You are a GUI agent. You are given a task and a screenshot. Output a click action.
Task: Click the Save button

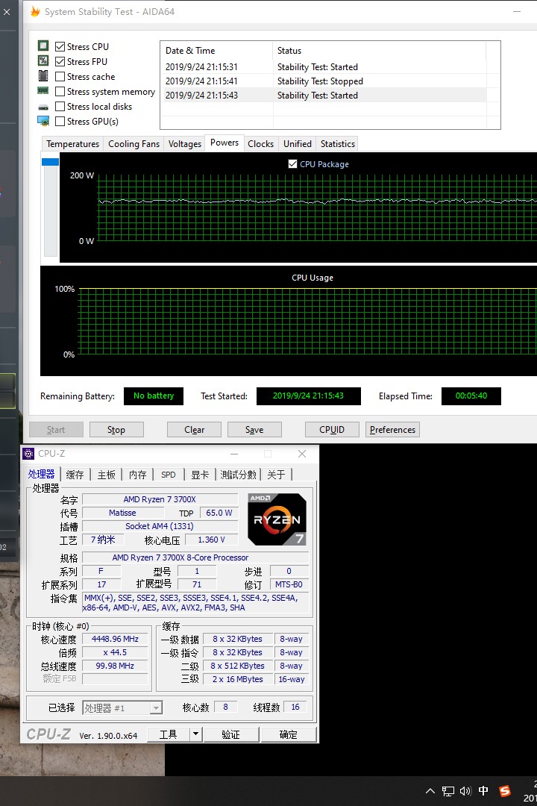click(254, 430)
